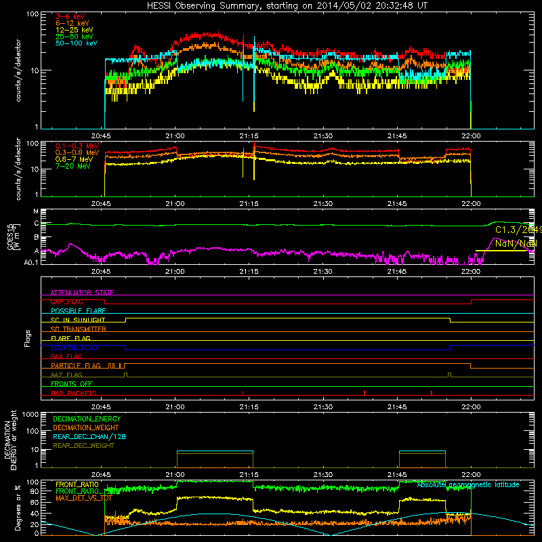Image resolution: width=542 pixels, height=542 pixels.
Task: Click the 21:00 tick label under Flags panel
Action: click(175, 407)
